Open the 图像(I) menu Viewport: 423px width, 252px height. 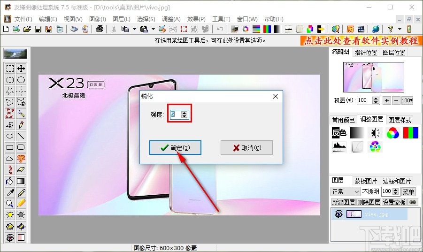pyautogui.click(x=97, y=19)
